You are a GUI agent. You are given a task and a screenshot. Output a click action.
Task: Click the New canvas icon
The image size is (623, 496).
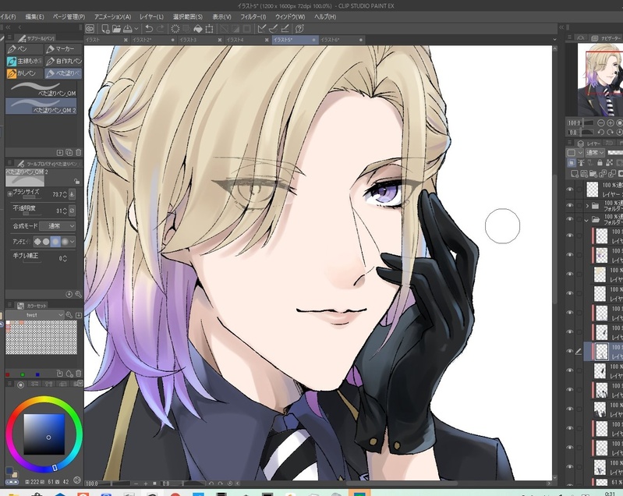[x=105, y=29]
